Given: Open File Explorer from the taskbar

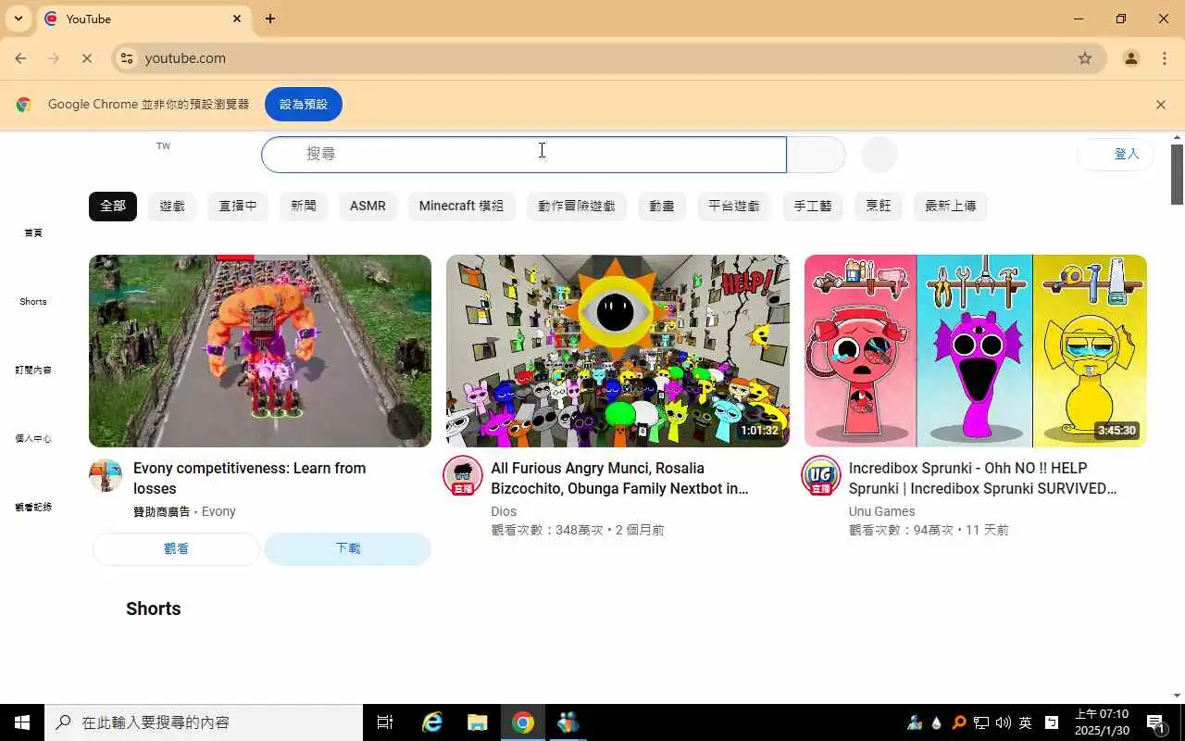Looking at the screenshot, I should [477, 722].
